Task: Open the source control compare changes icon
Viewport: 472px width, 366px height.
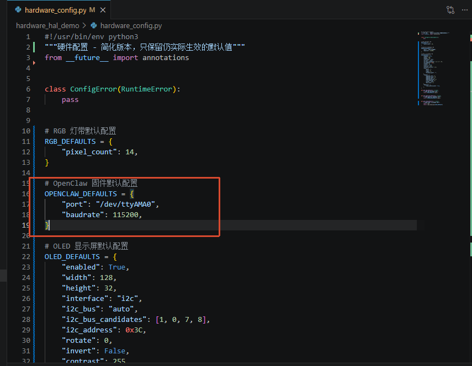Action: (x=450, y=10)
